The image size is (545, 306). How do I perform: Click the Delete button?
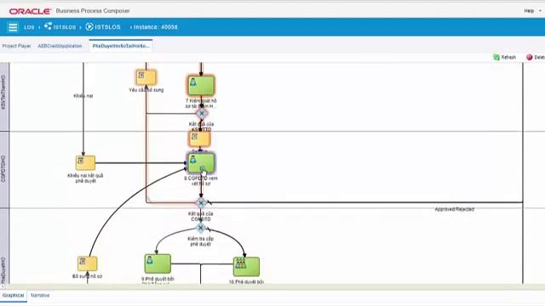tap(536, 57)
